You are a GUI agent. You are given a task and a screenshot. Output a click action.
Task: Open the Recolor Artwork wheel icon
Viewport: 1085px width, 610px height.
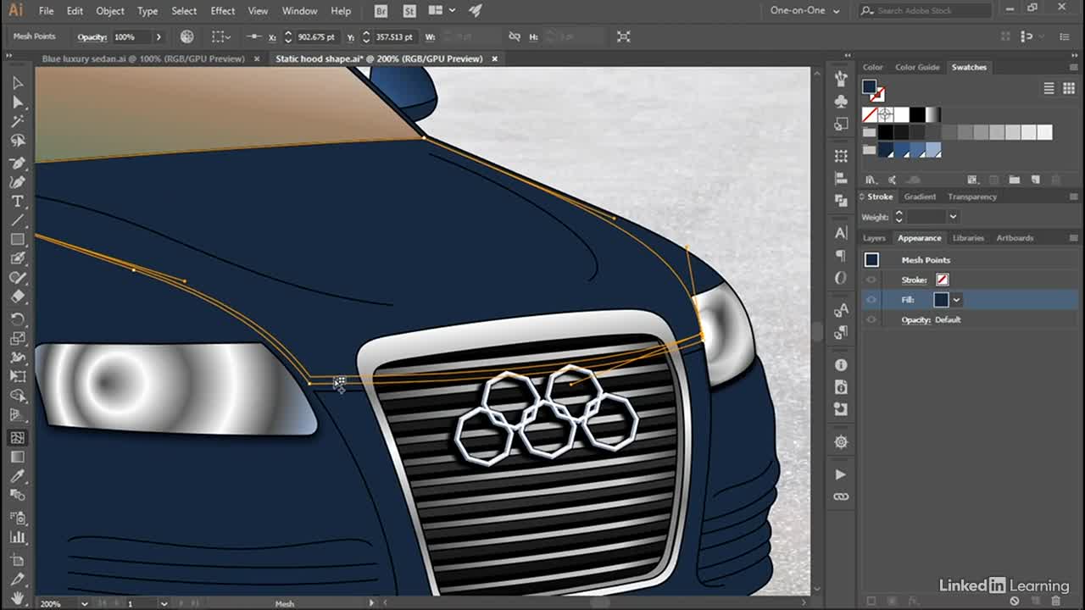click(x=187, y=36)
